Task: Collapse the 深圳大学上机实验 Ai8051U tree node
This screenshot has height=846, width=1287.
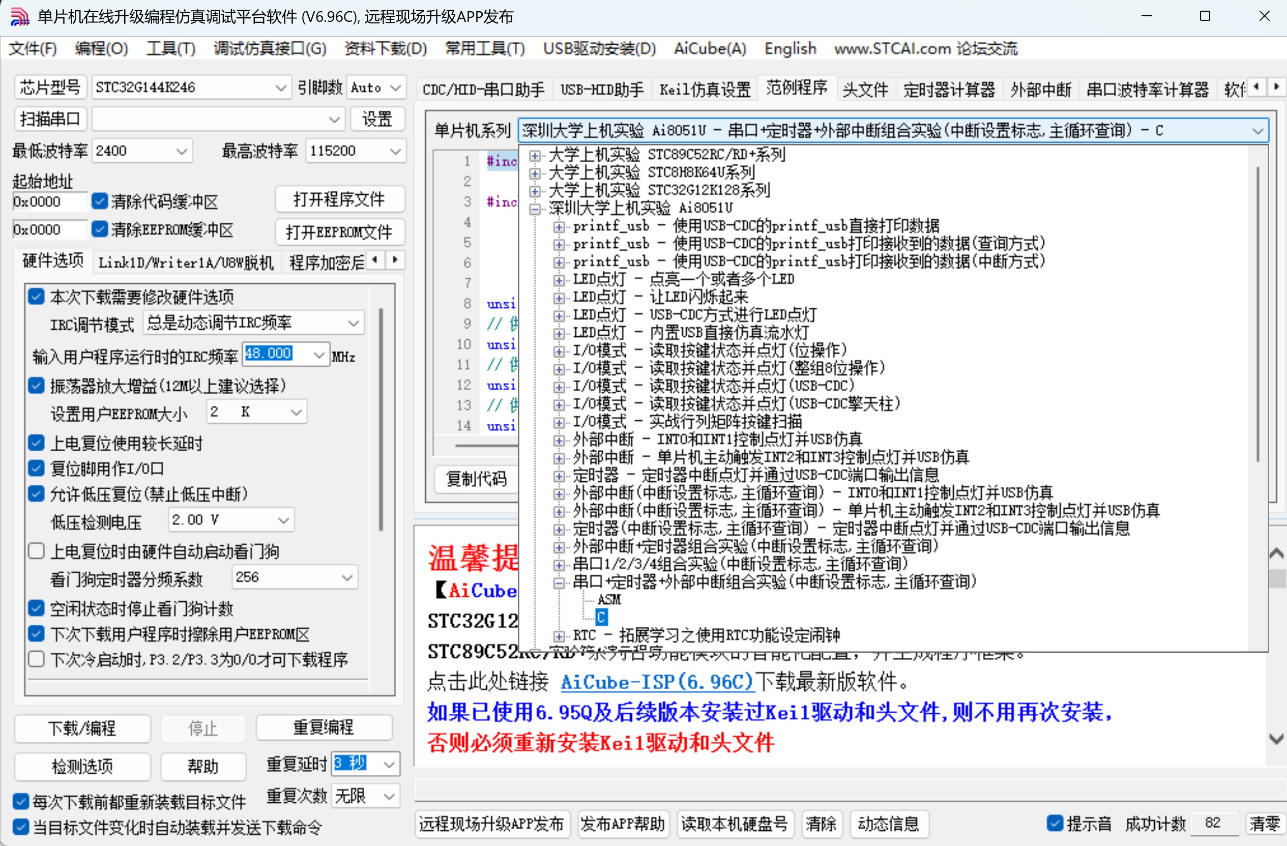Action: click(x=534, y=209)
